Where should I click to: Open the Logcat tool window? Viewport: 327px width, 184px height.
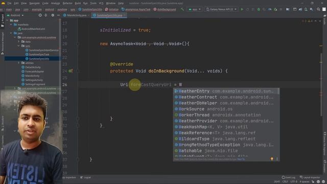coord(85,177)
